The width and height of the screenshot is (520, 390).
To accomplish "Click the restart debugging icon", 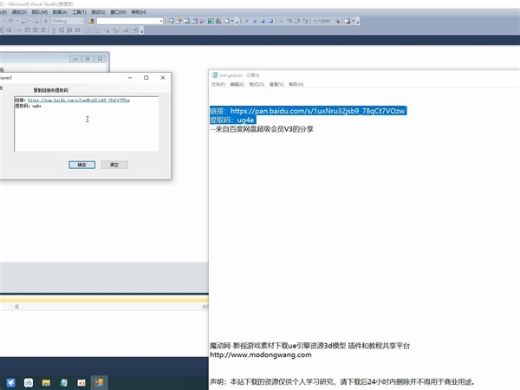I will (x=271, y=21).
